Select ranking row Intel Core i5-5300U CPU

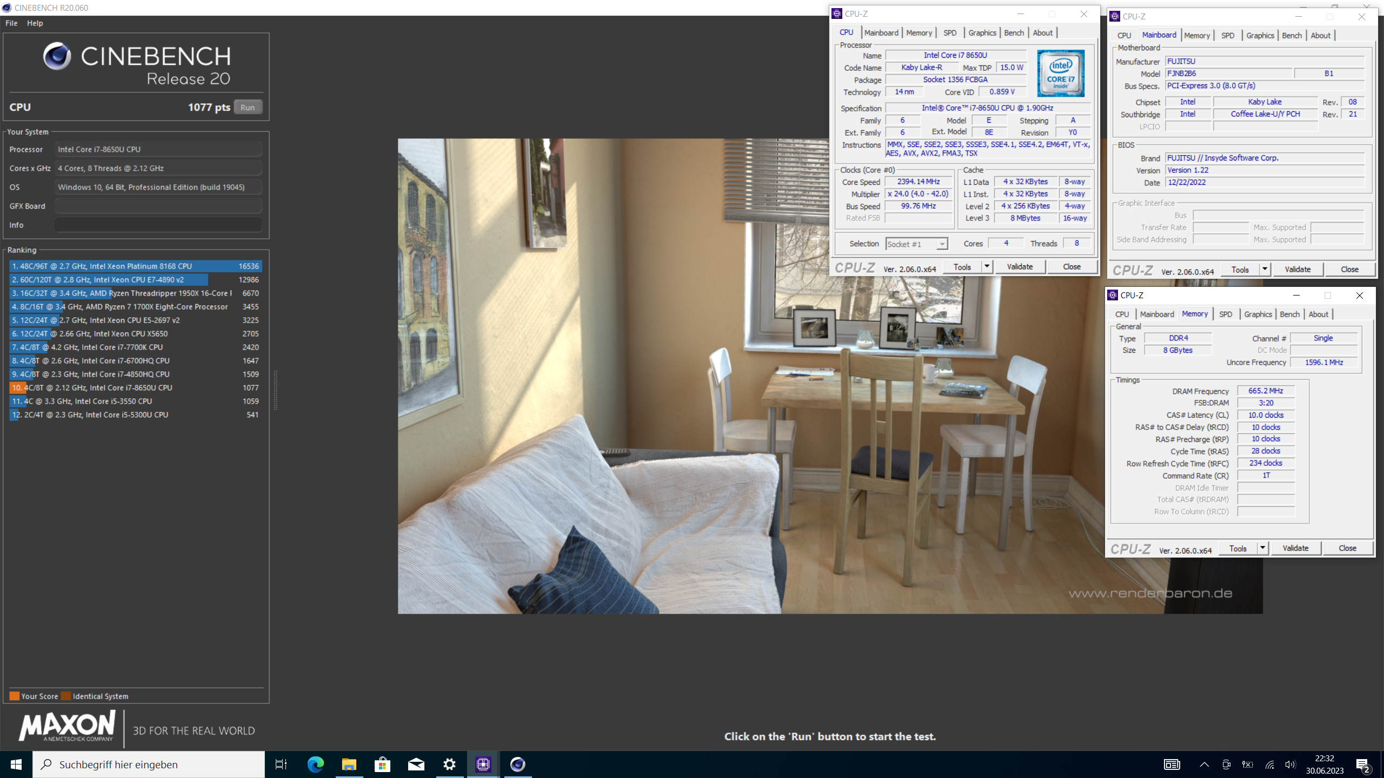point(135,414)
